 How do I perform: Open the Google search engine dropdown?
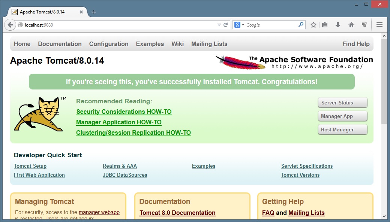tap(239, 25)
